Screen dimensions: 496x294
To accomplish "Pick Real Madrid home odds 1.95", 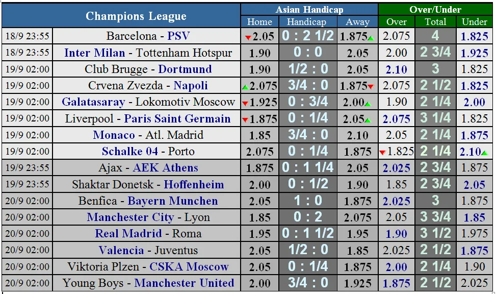I will point(260,234).
